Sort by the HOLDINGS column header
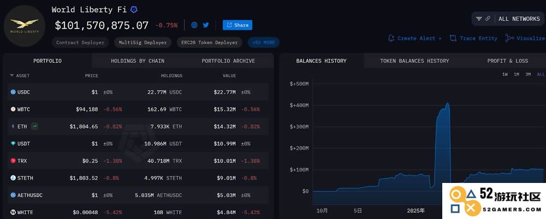This screenshot has height=219, width=546. click(171, 75)
